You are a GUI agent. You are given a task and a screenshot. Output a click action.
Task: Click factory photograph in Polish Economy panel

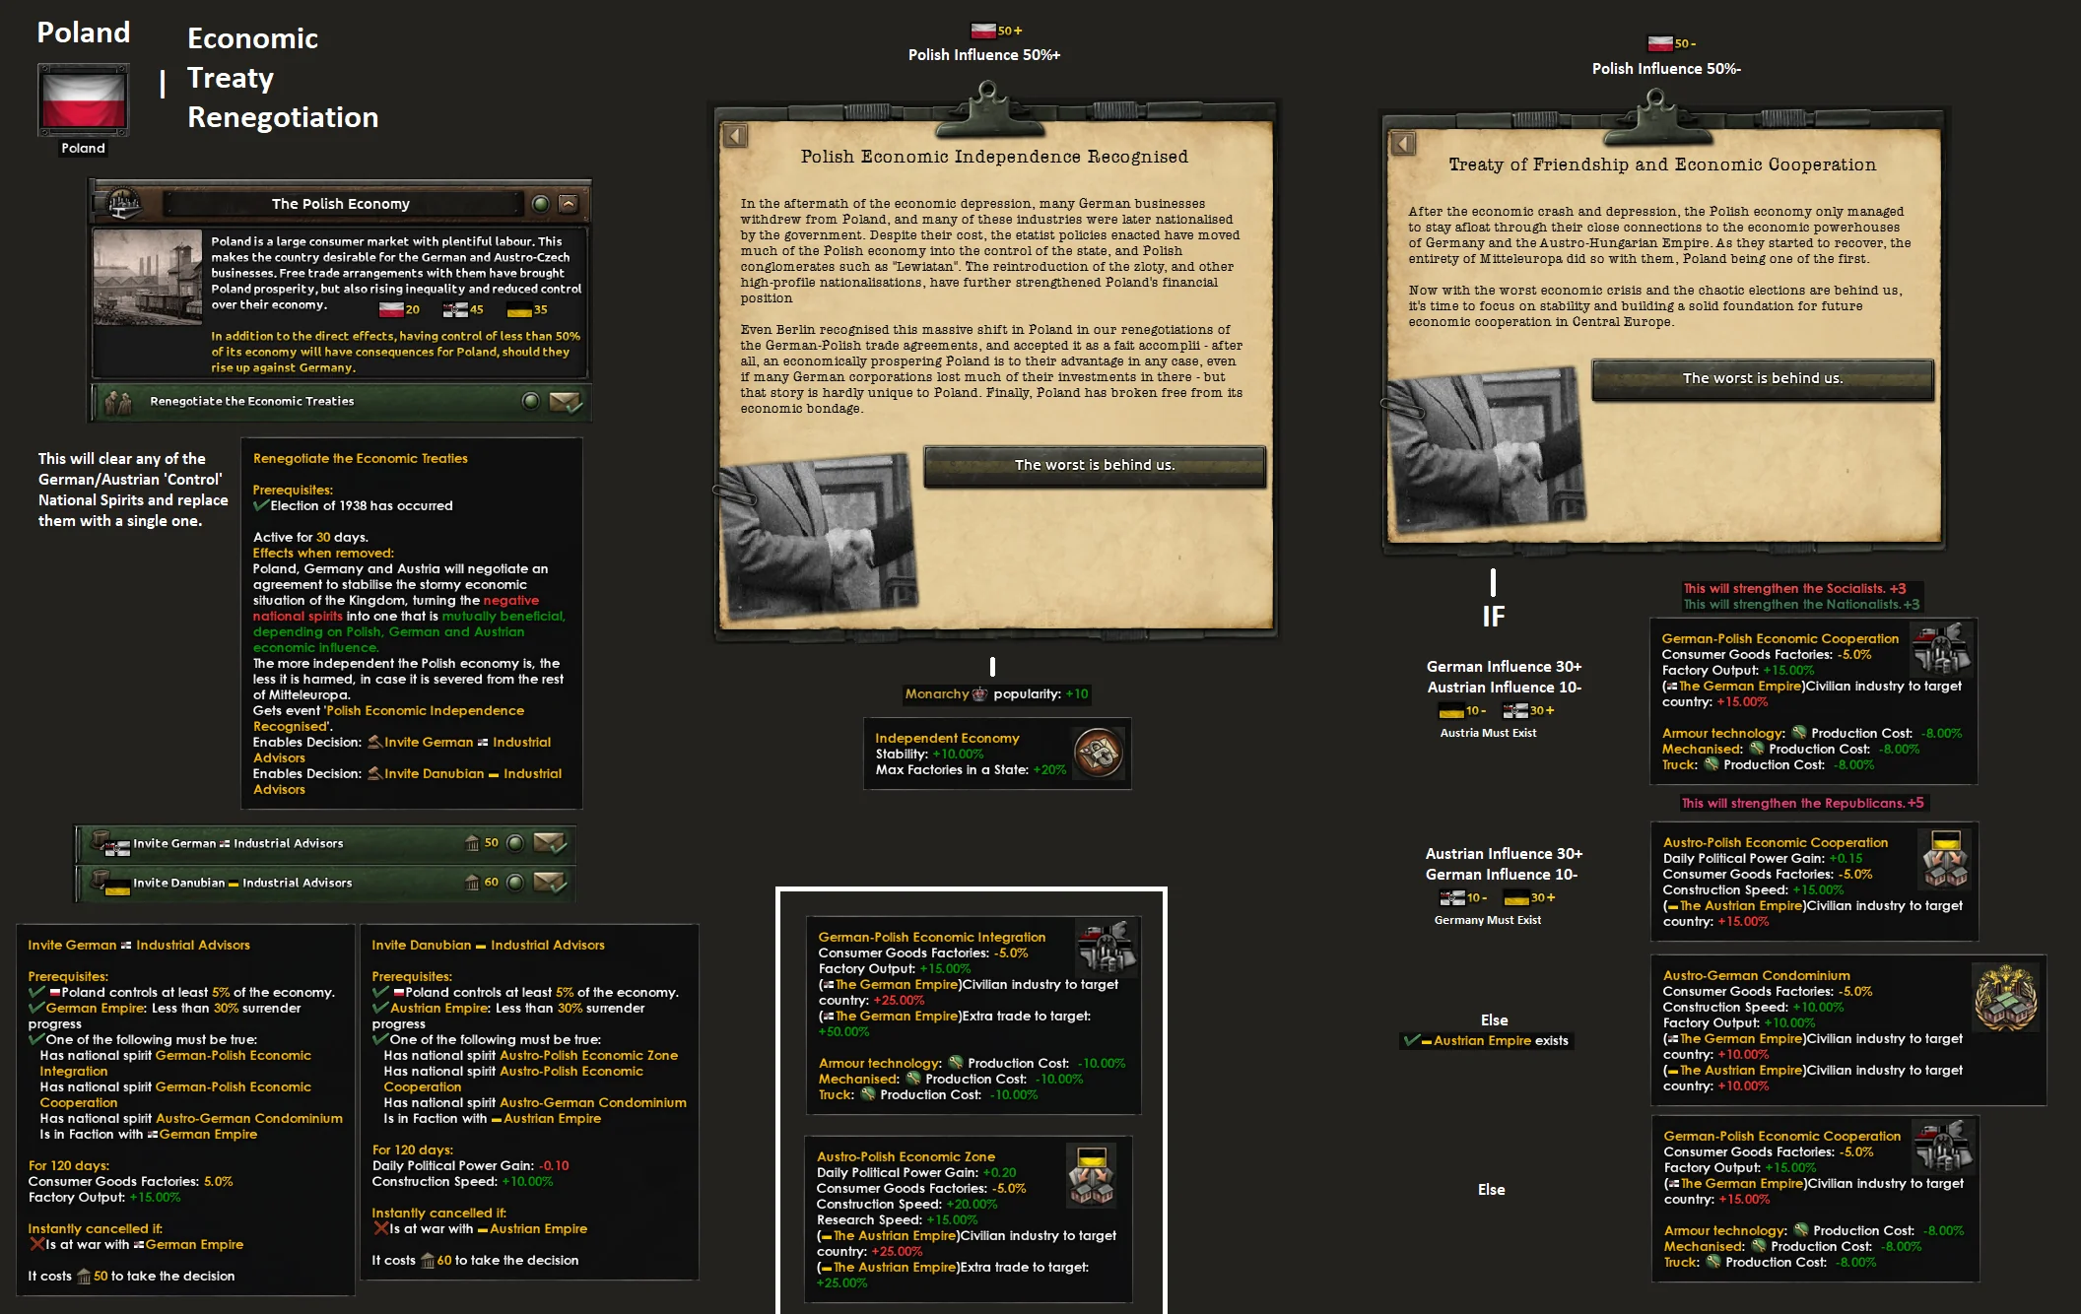[148, 277]
